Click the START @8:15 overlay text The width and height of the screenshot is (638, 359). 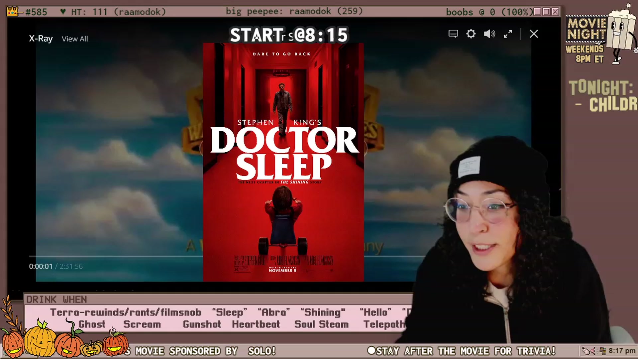coord(289,35)
